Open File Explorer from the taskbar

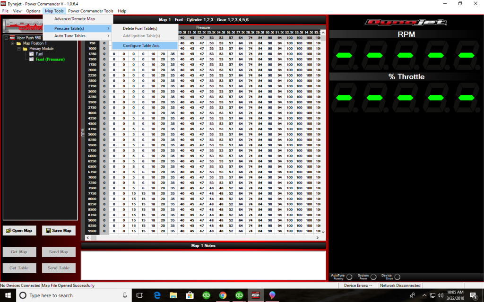tap(173, 295)
